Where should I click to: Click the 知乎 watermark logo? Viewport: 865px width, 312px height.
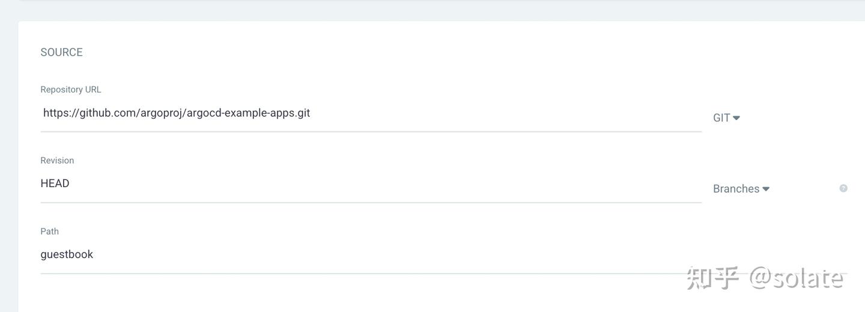point(712,278)
